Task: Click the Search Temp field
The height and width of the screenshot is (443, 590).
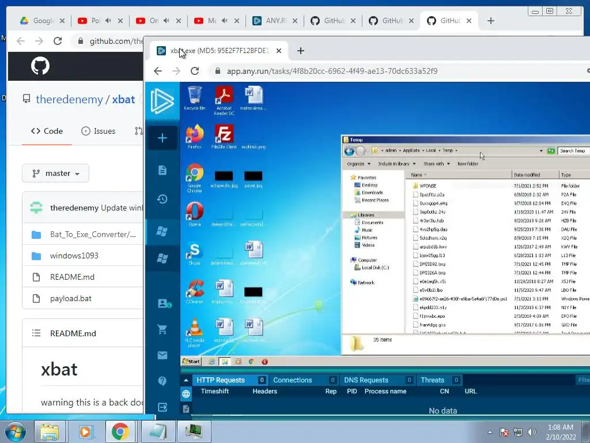Action: pos(573,151)
